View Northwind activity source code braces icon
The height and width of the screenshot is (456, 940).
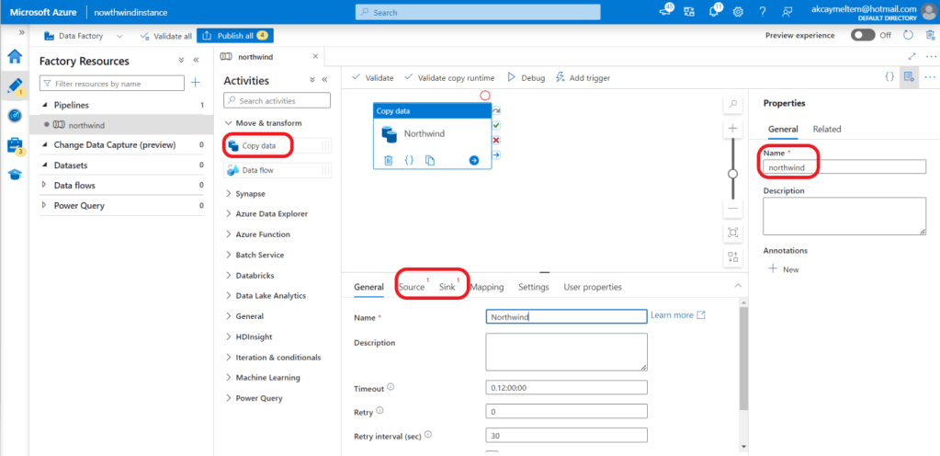pos(409,160)
